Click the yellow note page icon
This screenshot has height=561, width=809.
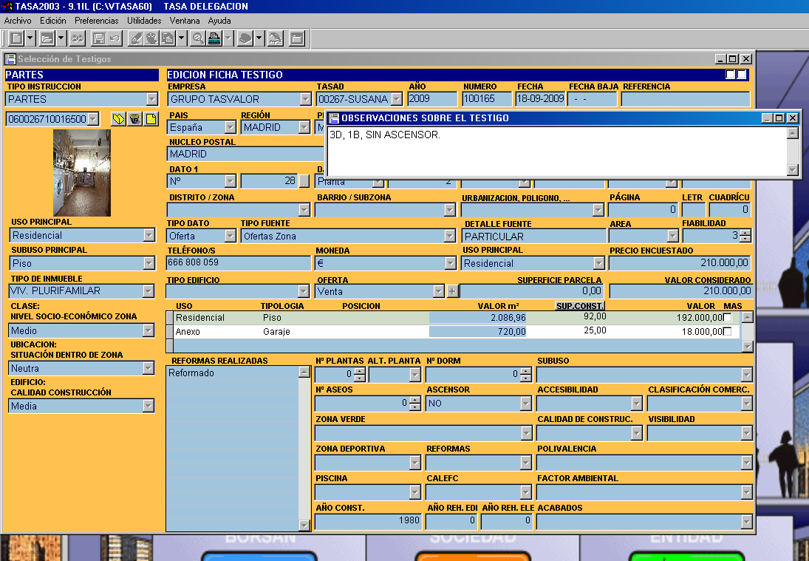[151, 119]
